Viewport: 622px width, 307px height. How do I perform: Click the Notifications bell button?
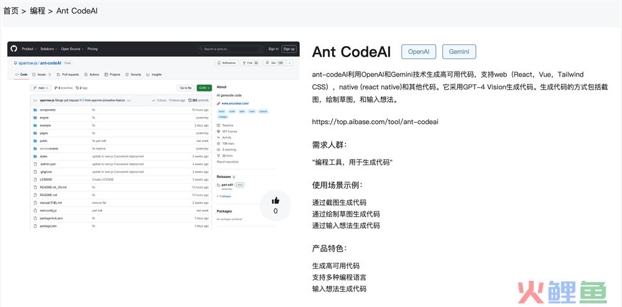pos(220,63)
